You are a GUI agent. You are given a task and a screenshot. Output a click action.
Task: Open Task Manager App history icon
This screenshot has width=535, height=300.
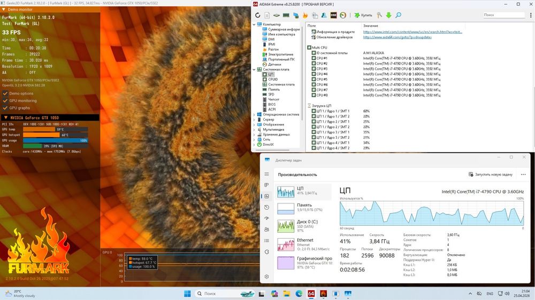[267, 207]
